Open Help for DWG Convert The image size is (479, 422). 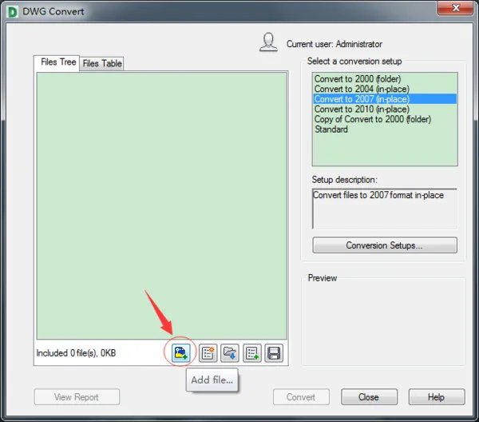[x=436, y=397]
